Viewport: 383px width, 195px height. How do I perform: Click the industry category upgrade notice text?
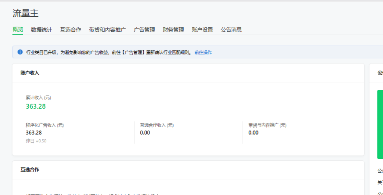click(109, 52)
